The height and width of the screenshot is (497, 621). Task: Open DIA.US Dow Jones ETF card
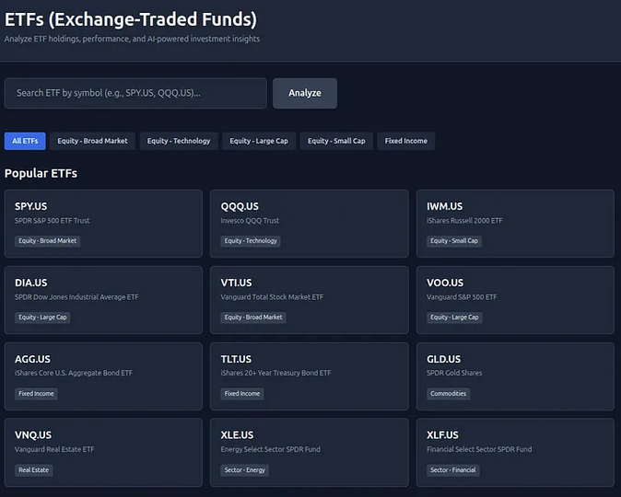point(103,299)
